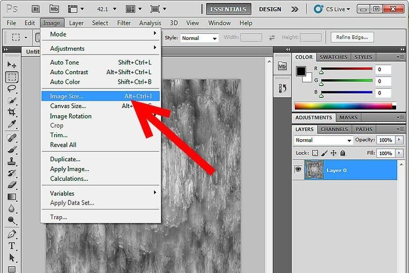Select the Eraser tool
This screenshot has height=273, width=409.
pos(12,184)
